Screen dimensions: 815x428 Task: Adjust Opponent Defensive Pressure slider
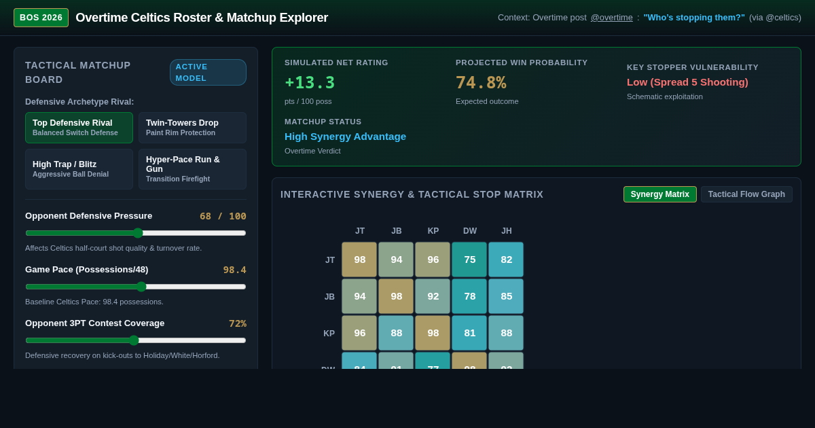click(136, 233)
